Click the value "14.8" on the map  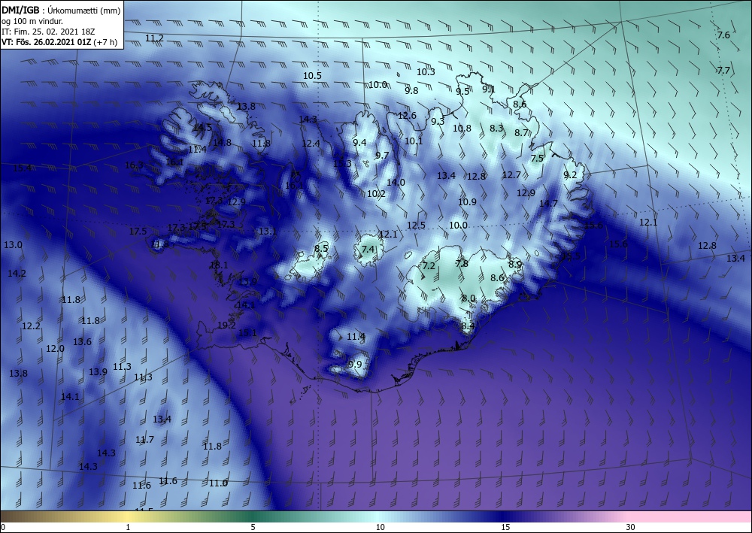point(222,142)
